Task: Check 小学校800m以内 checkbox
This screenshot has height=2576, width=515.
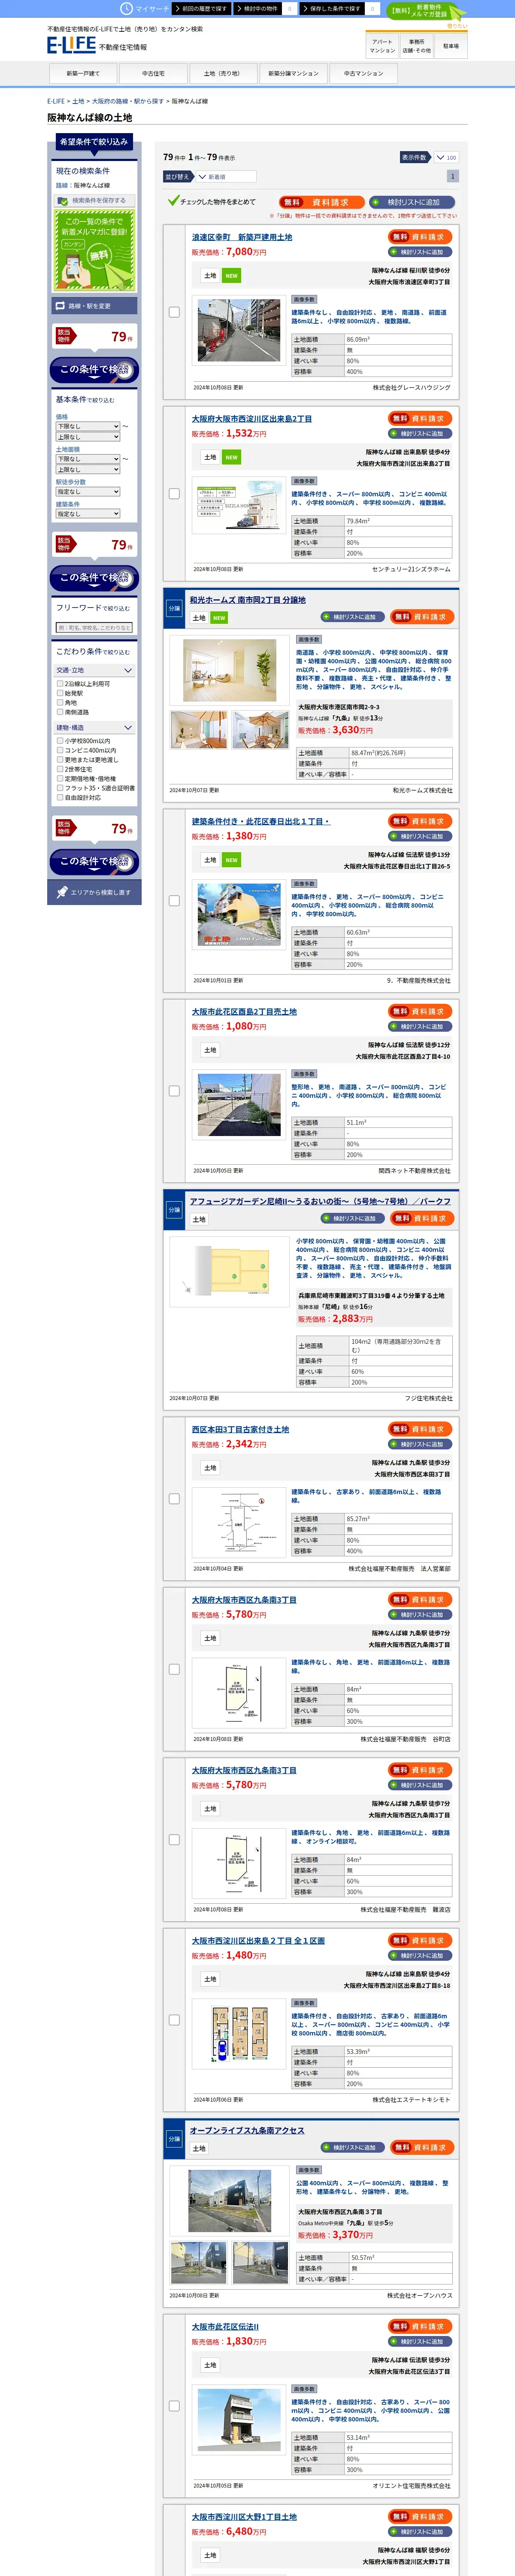Action: click(x=60, y=741)
